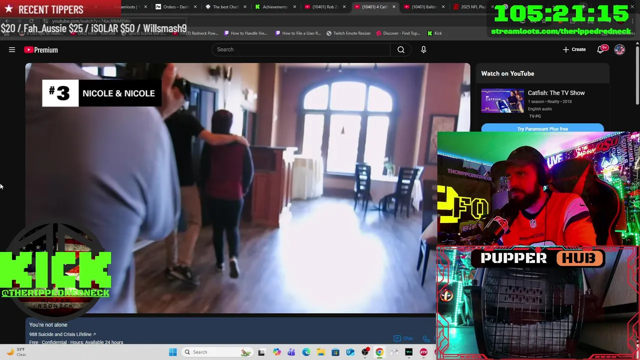Activate voice search microphone icon

[423, 49]
